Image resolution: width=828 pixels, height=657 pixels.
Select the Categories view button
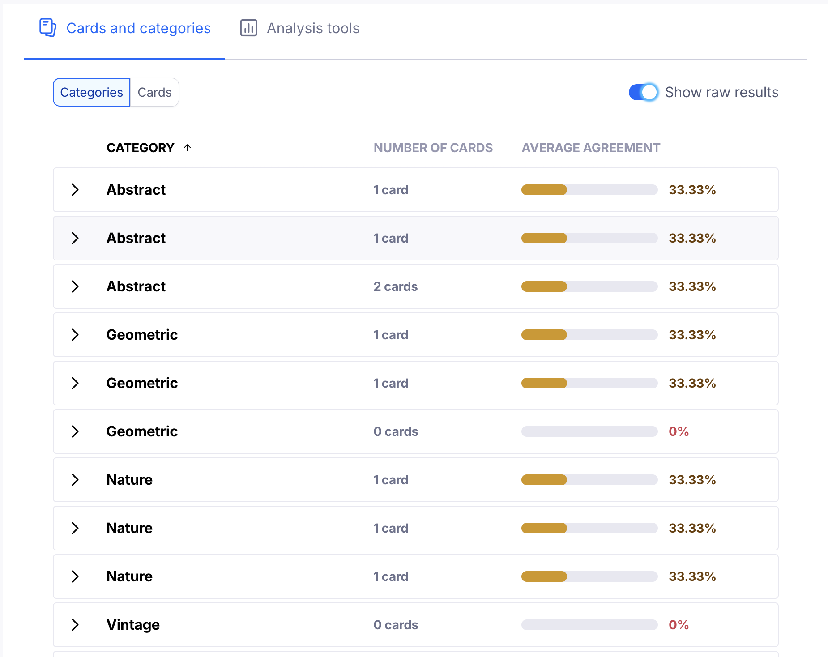(x=92, y=92)
